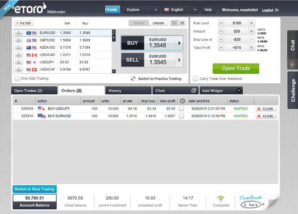298x214 pixels.
Task: Open the Chart tab
Action: coord(175,90)
